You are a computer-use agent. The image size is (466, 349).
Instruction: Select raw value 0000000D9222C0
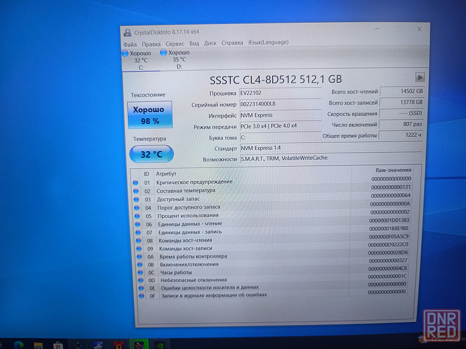[x=388, y=245]
